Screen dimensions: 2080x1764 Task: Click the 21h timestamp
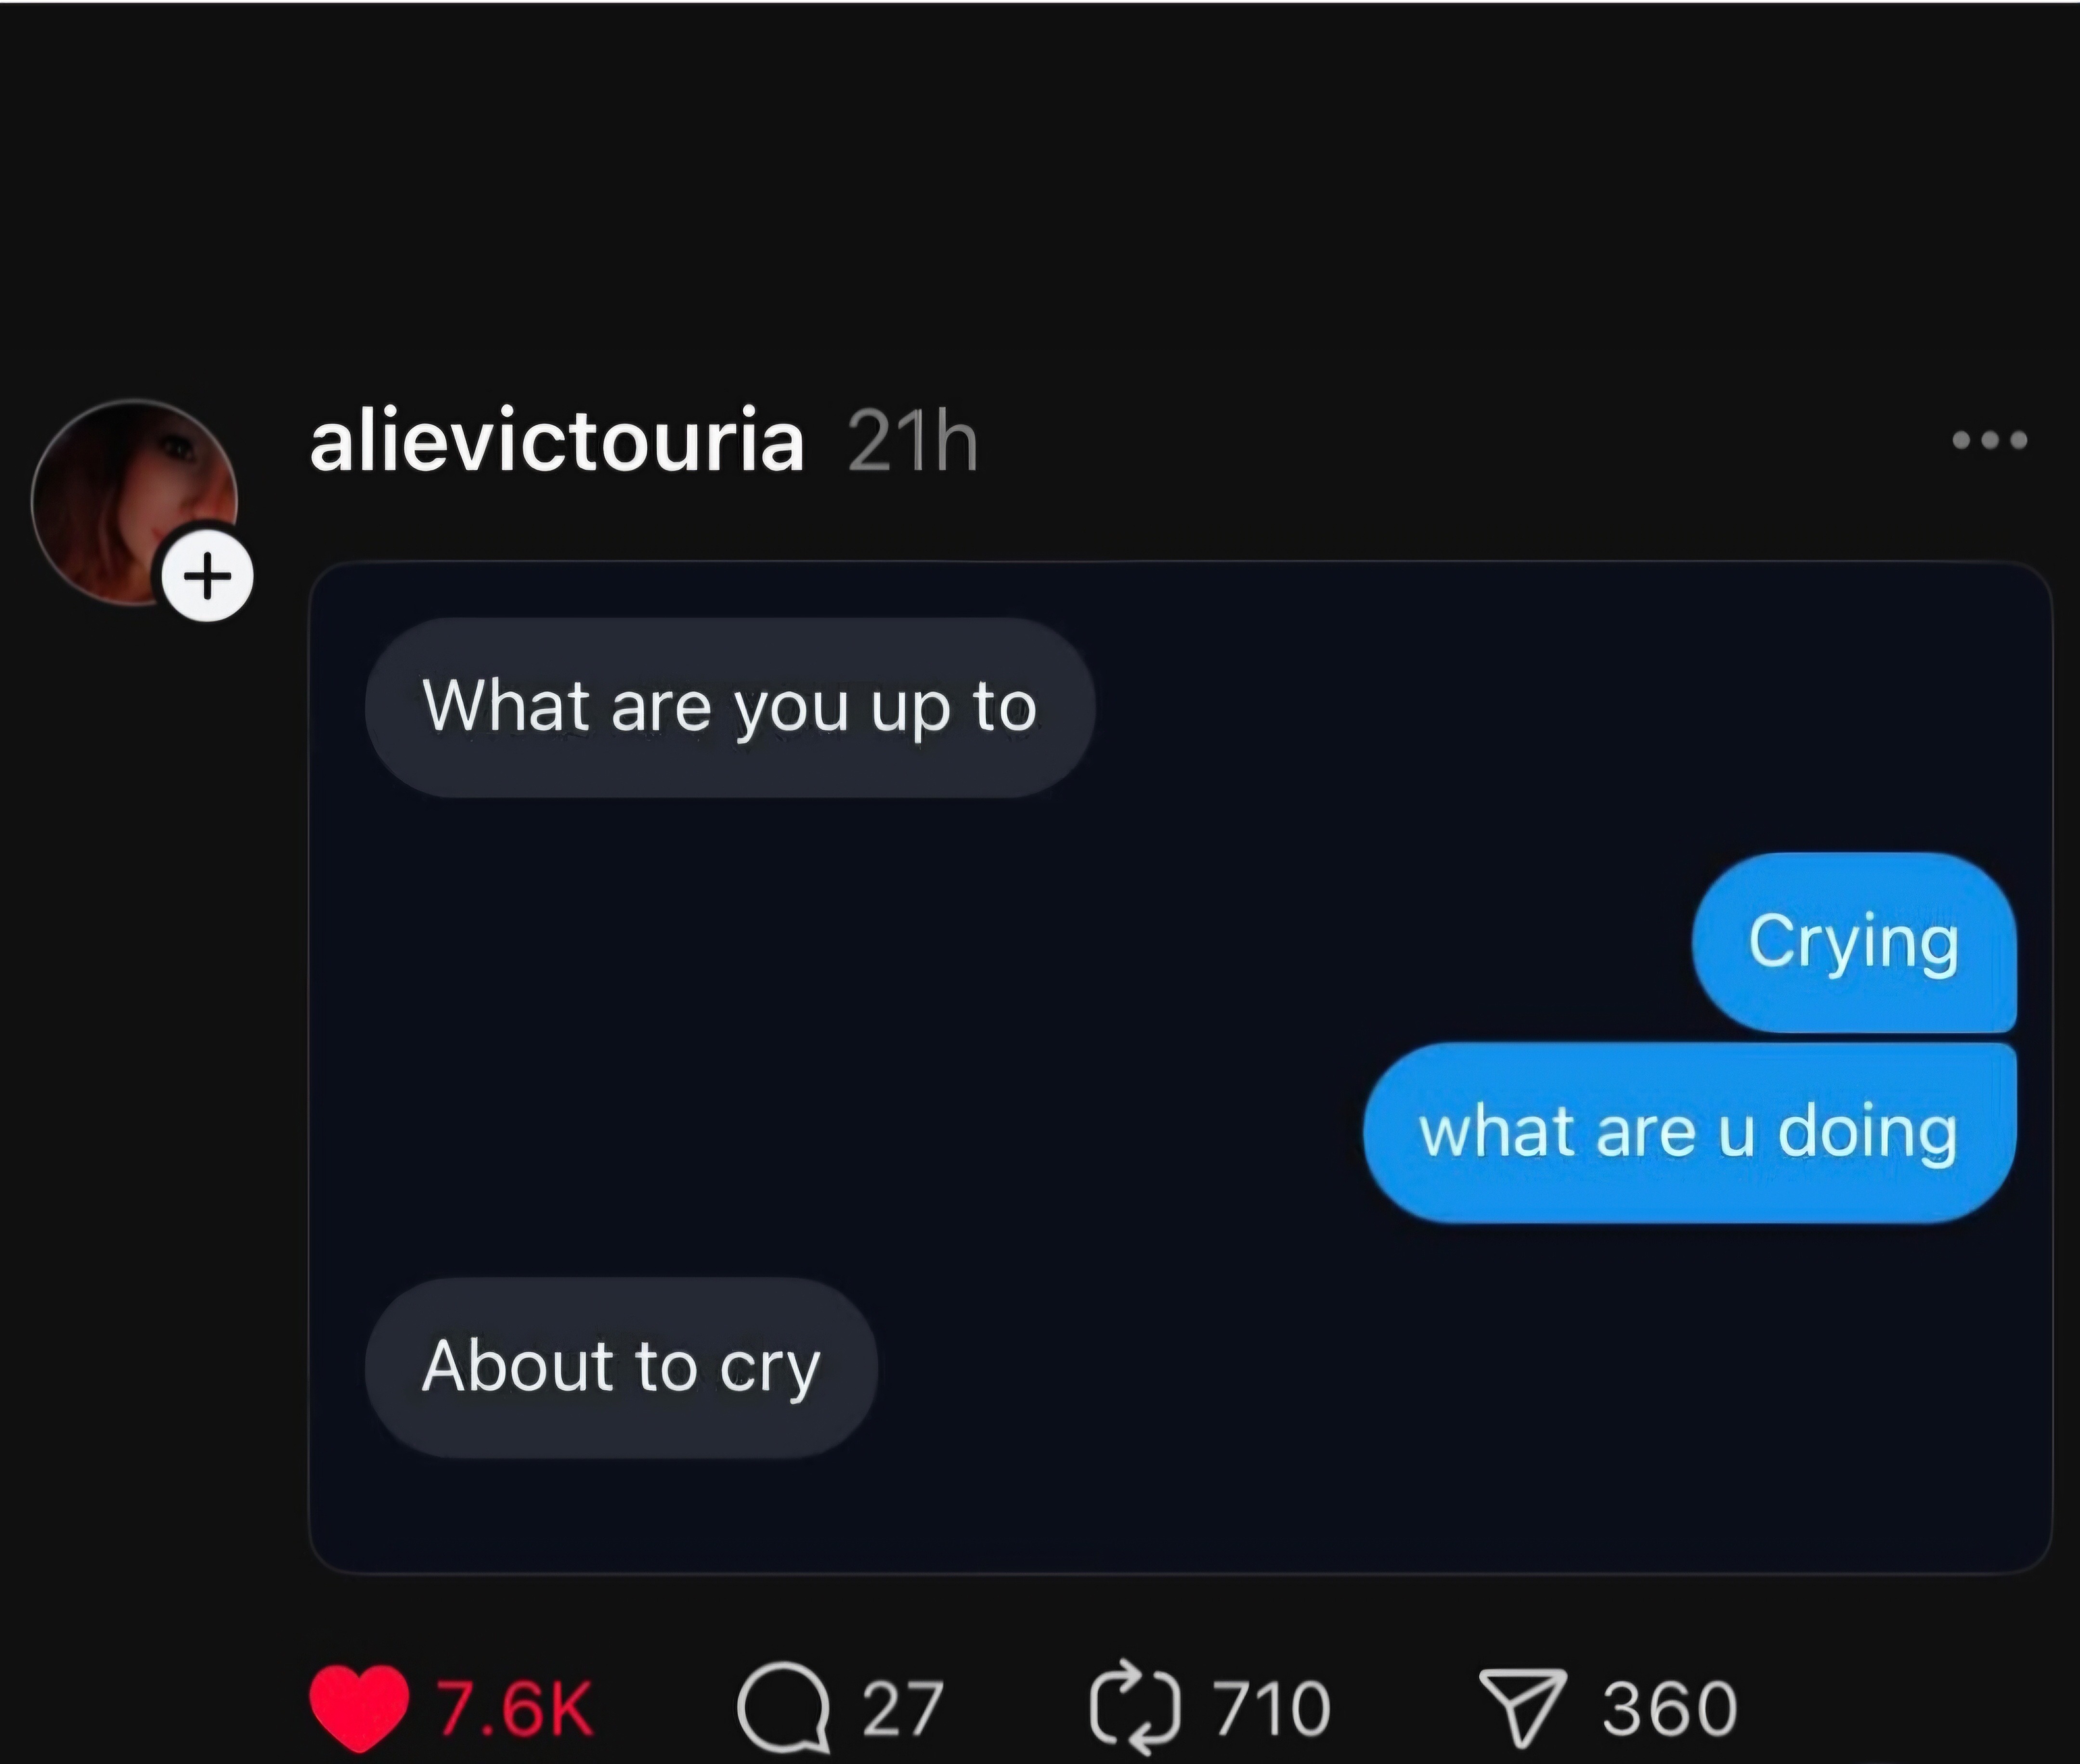pyautogui.click(x=913, y=441)
